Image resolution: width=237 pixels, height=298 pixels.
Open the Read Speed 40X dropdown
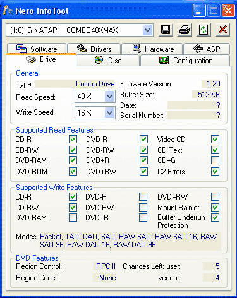(109, 97)
